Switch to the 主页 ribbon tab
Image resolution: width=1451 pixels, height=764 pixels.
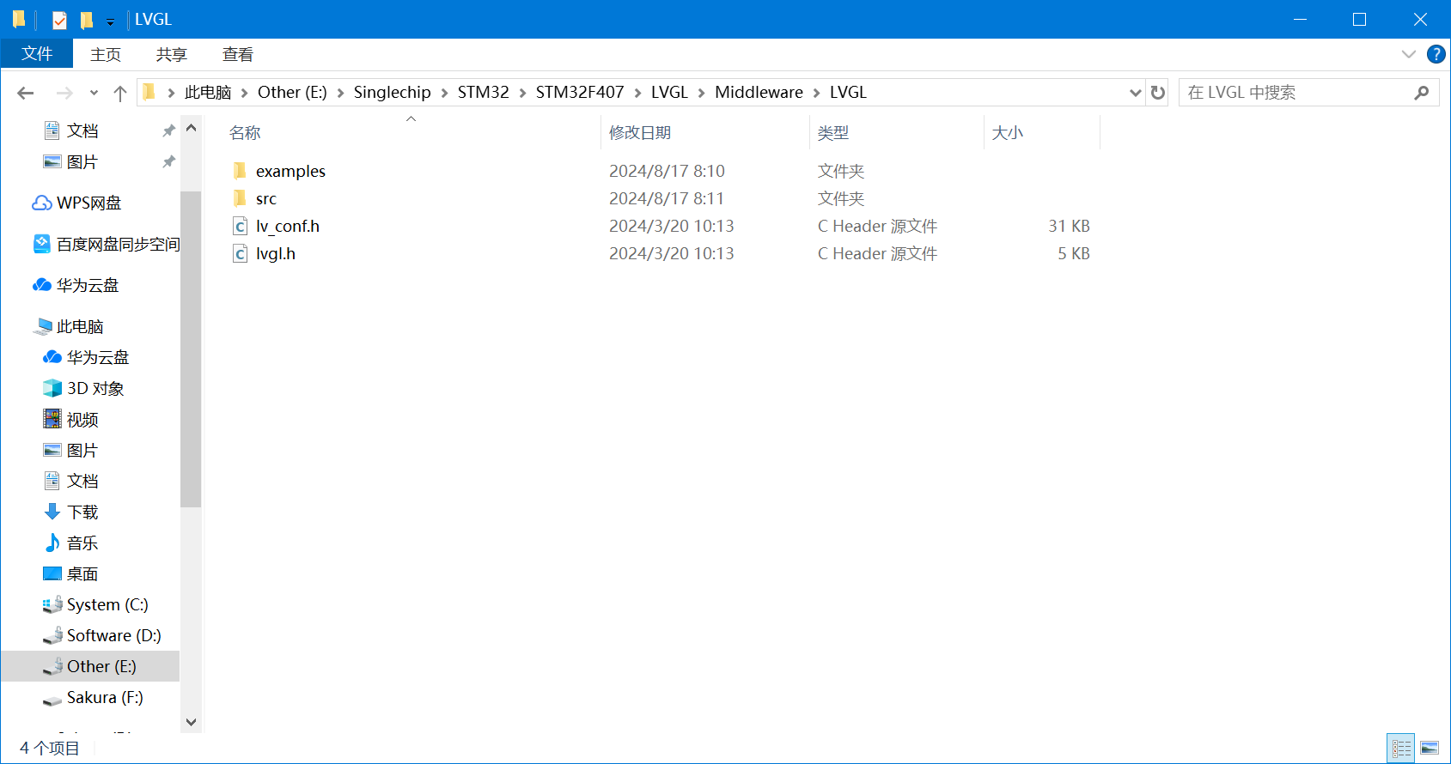pos(106,54)
